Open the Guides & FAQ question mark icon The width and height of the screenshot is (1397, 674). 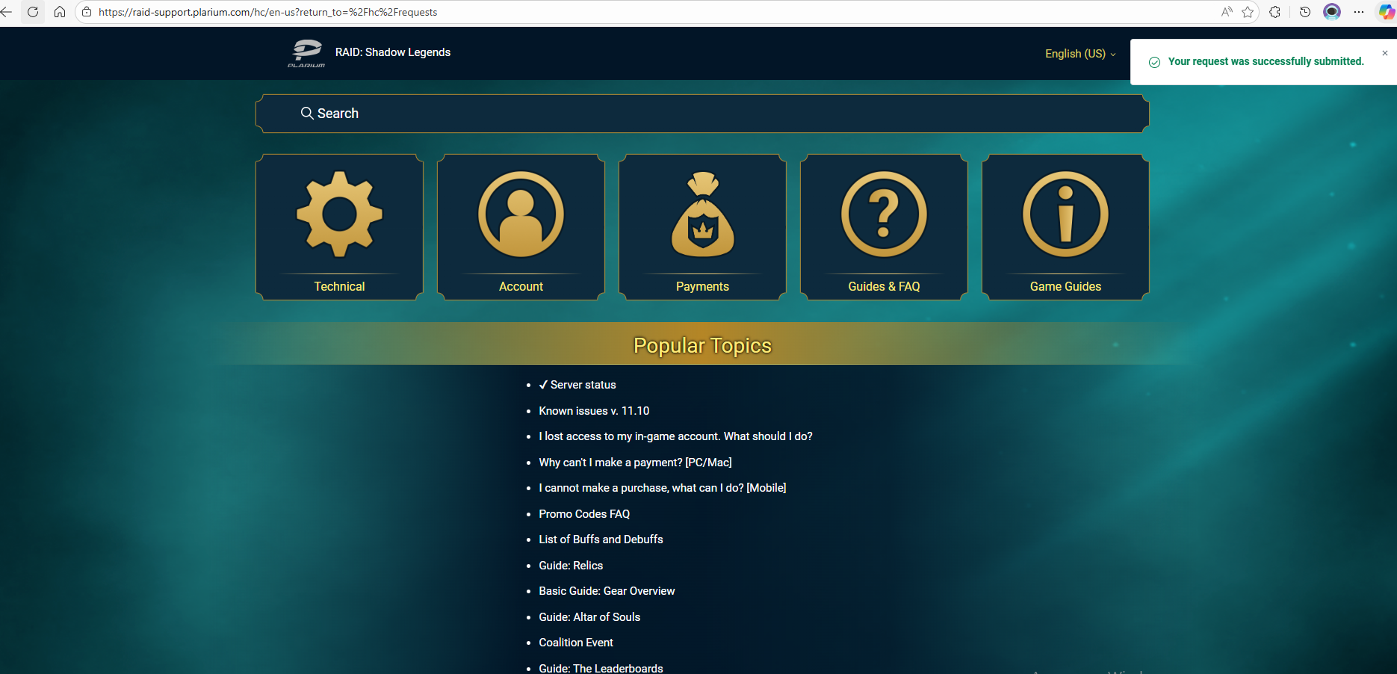884,215
